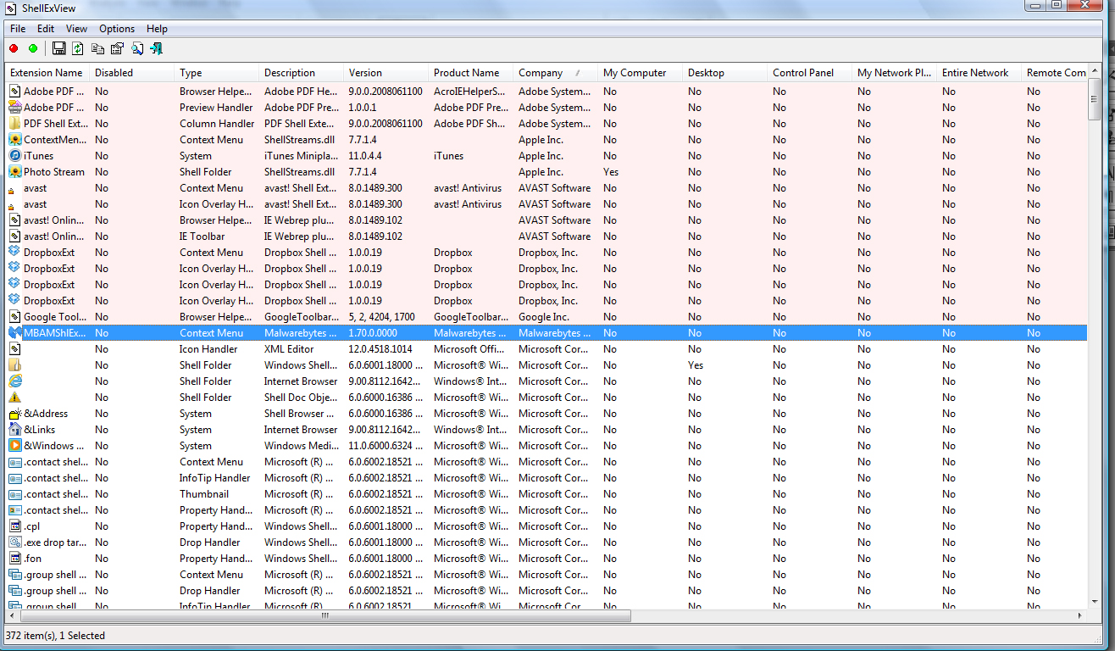Viewport: 1115px width, 651px height.
Task: Click the 'Yes' cell in Photo Stream row
Action: pos(611,172)
